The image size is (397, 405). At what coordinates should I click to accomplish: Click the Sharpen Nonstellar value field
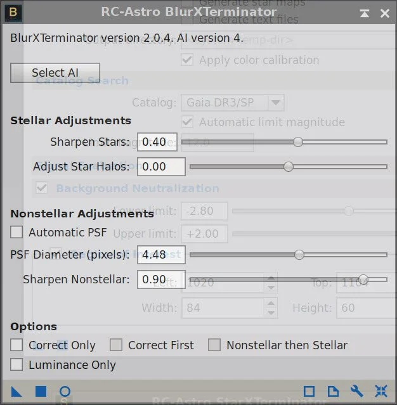(x=161, y=280)
